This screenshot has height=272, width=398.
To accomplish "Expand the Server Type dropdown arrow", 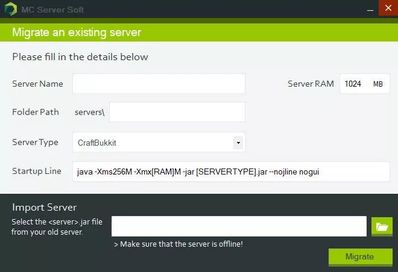I will [x=238, y=143].
